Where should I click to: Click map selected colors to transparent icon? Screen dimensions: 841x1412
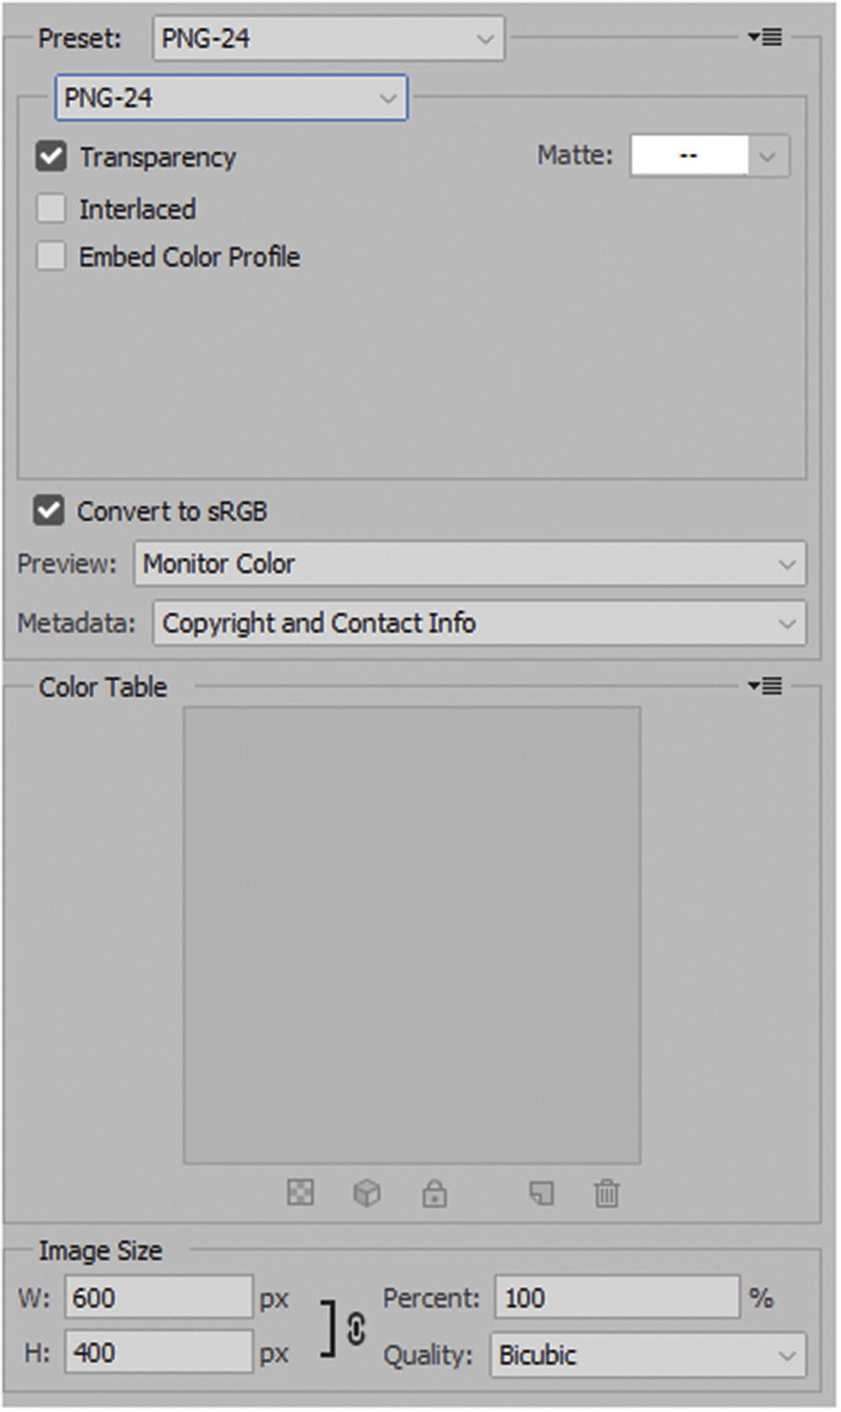300,1192
